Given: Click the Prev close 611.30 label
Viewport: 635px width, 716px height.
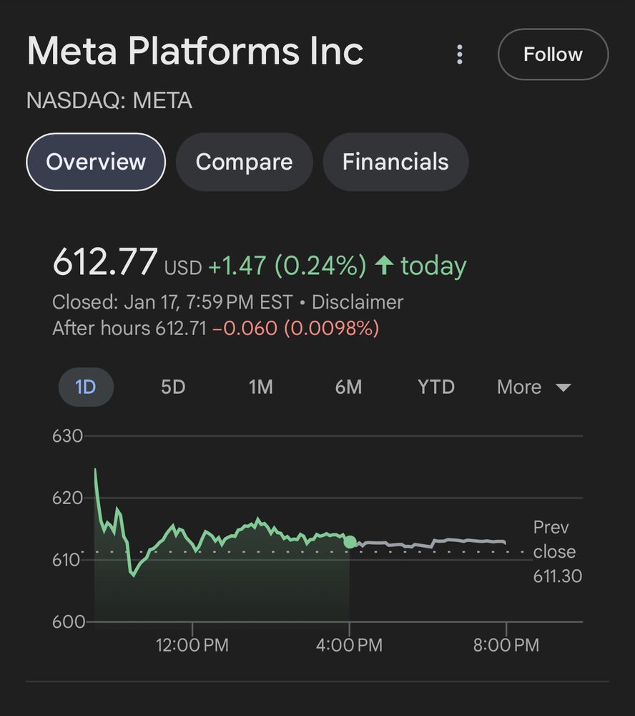Looking at the screenshot, I should (557, 551).
